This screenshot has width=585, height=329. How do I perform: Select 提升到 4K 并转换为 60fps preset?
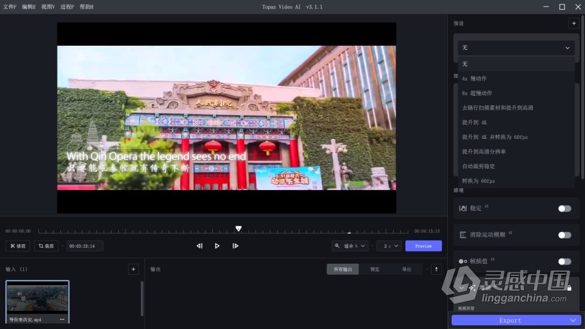click(516, 137)
